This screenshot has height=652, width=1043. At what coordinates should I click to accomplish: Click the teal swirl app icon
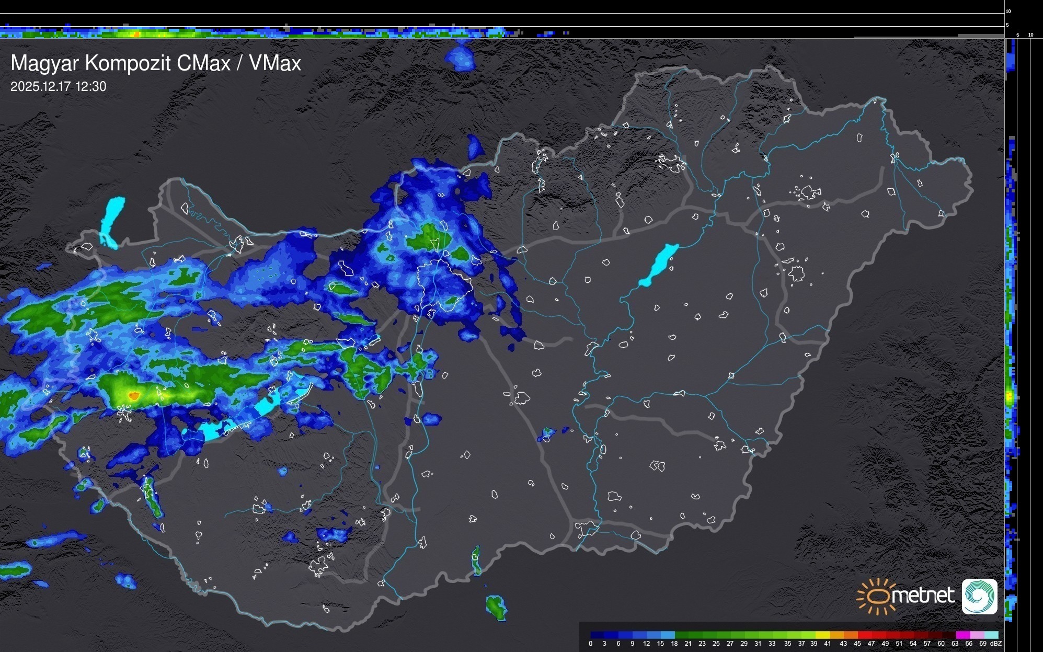979,596
